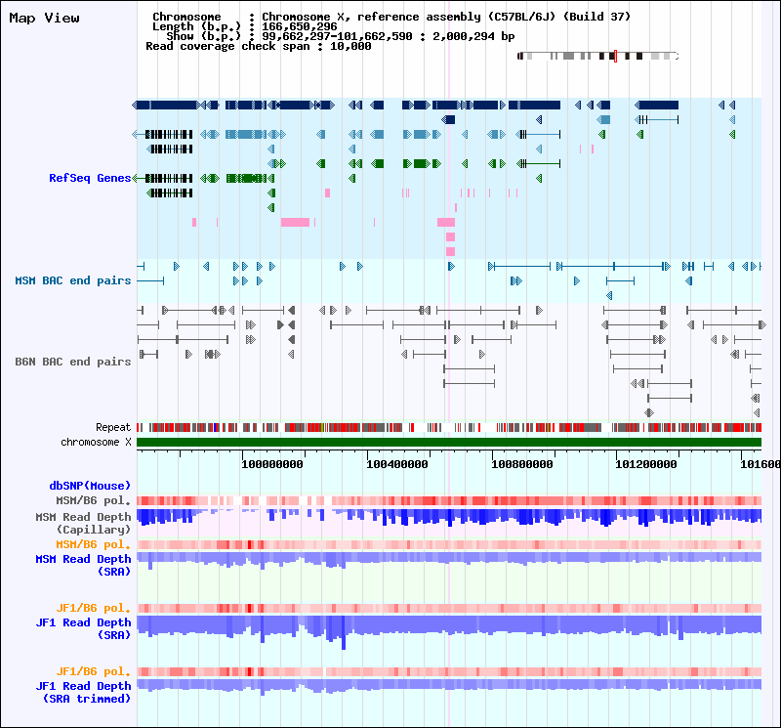Click the B6N BAC end pairs label
The width and height of the screenshot is (781, 728).
tap(73, 362)
